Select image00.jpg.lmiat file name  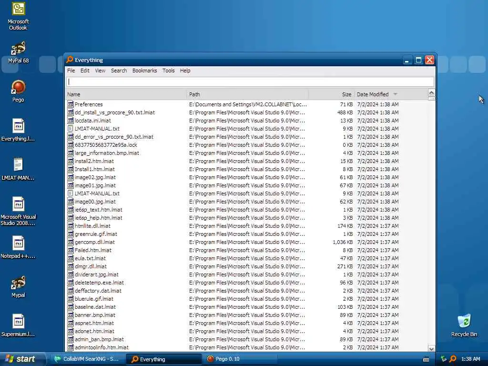point(95,202)
